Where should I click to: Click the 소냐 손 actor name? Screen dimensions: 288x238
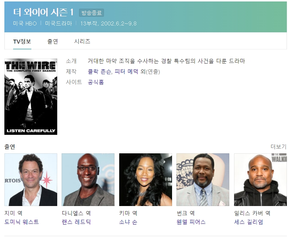point(128,222)
